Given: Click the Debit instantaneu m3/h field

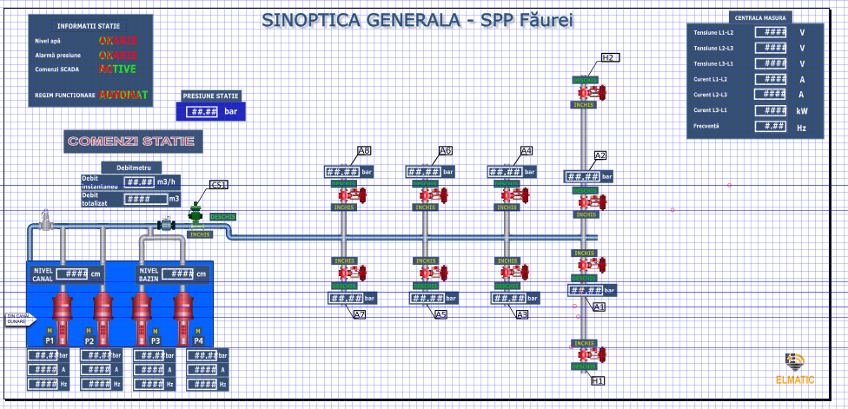Looking at the screenshot, I should pos(140,182).
